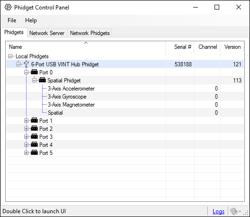Click the Port 5 connector icon

tap(34, 153)
